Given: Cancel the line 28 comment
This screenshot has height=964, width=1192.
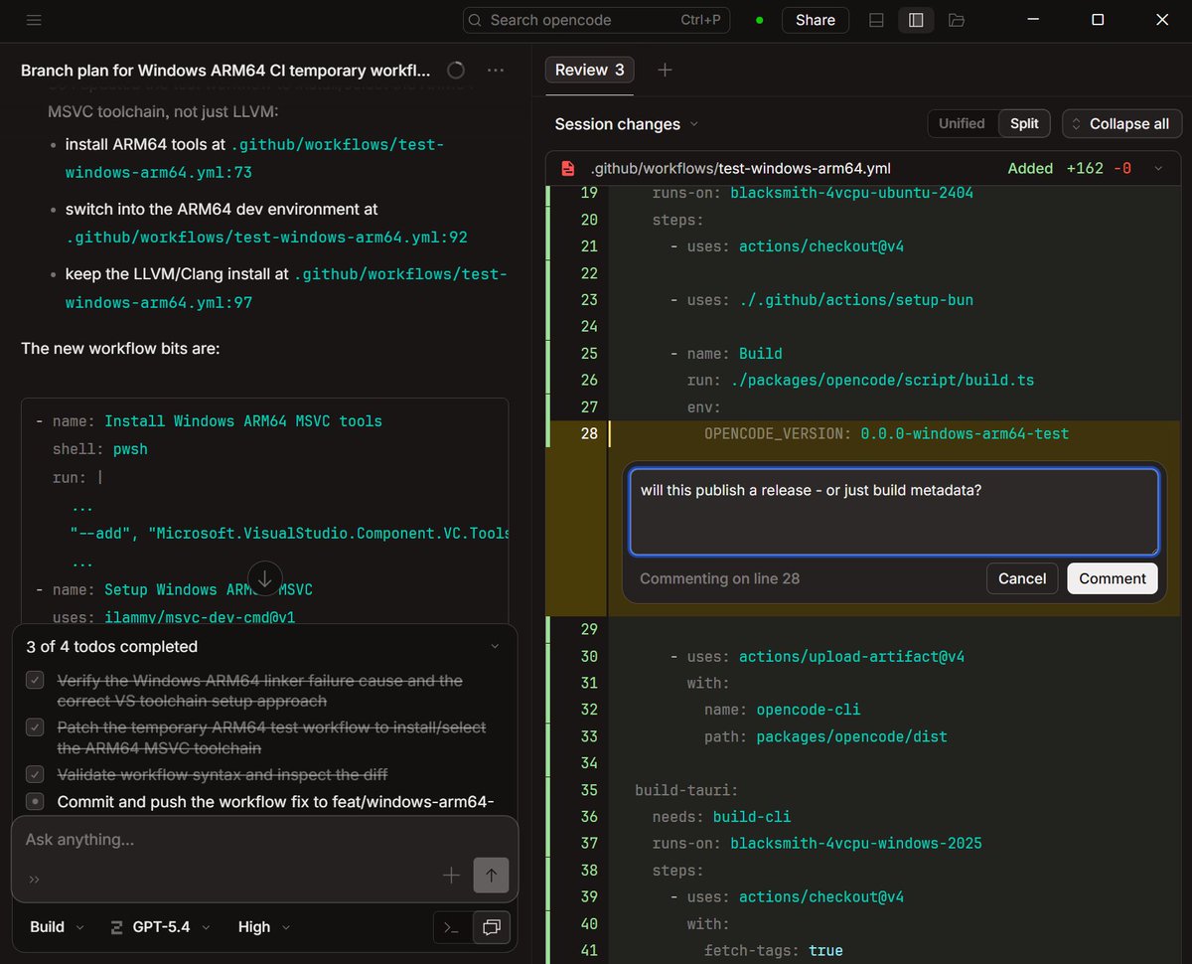Looking at the screenshot, I should click(1022, 578).
